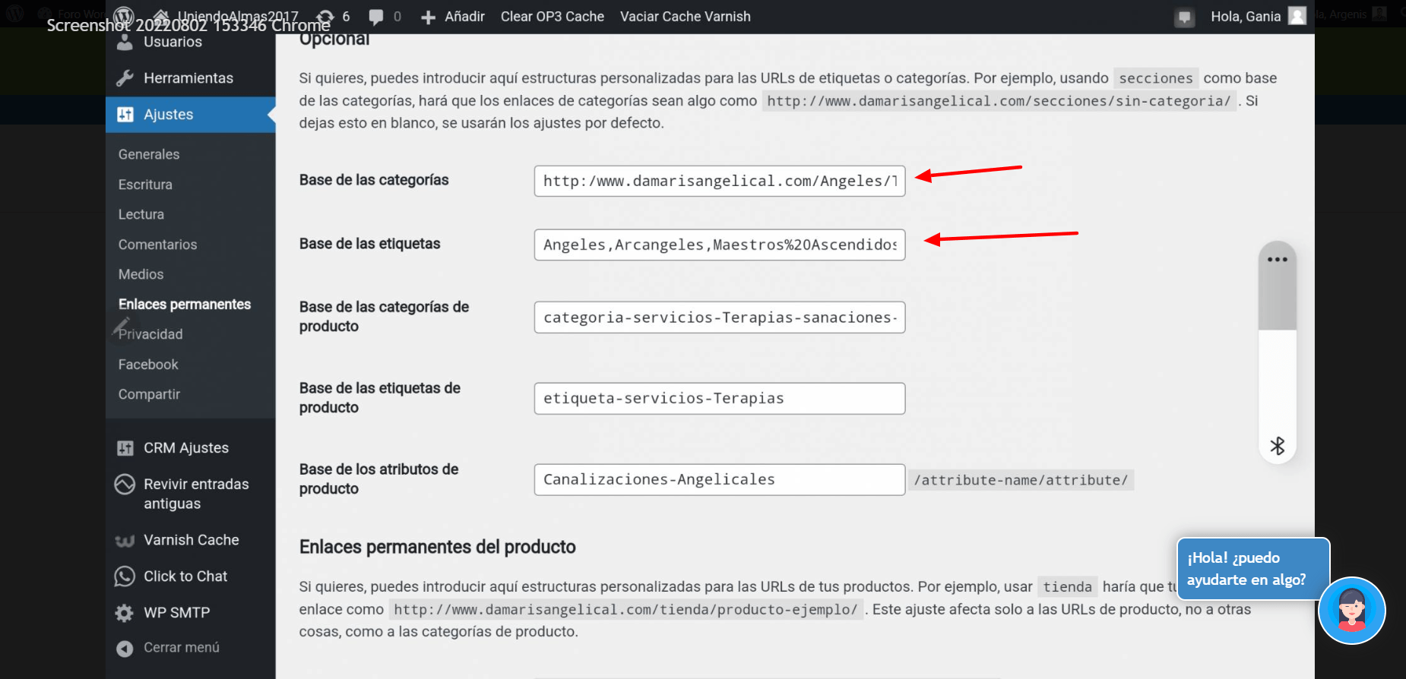This screenshot has height=679, width=1406.
Task: Click the secciones example code text
Action: (1156, 78)
